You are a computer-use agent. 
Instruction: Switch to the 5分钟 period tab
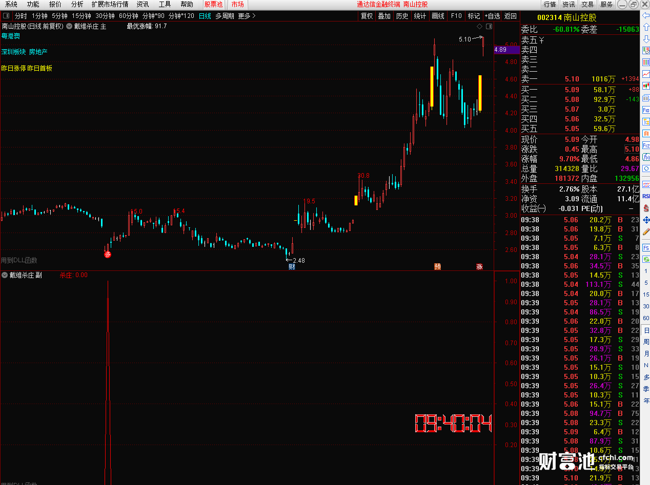[59, 16]
